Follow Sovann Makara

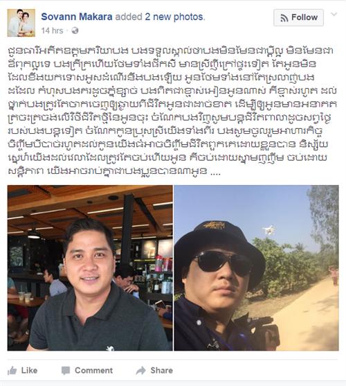298,17
